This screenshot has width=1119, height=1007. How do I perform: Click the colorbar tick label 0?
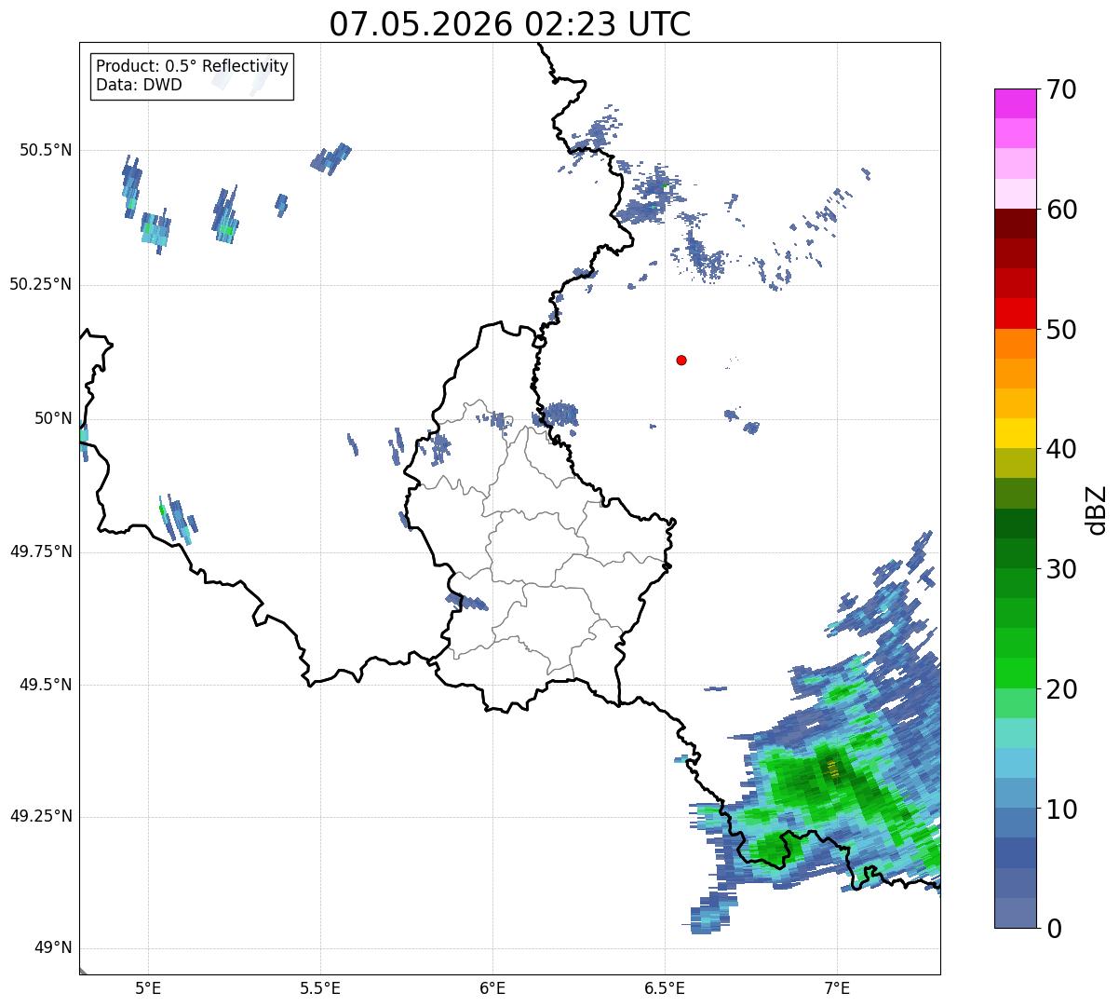(1053, 929)
